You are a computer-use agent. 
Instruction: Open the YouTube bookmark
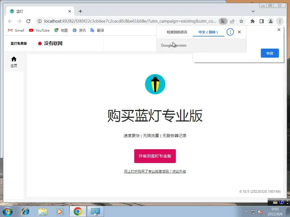(x=39, y=31)
